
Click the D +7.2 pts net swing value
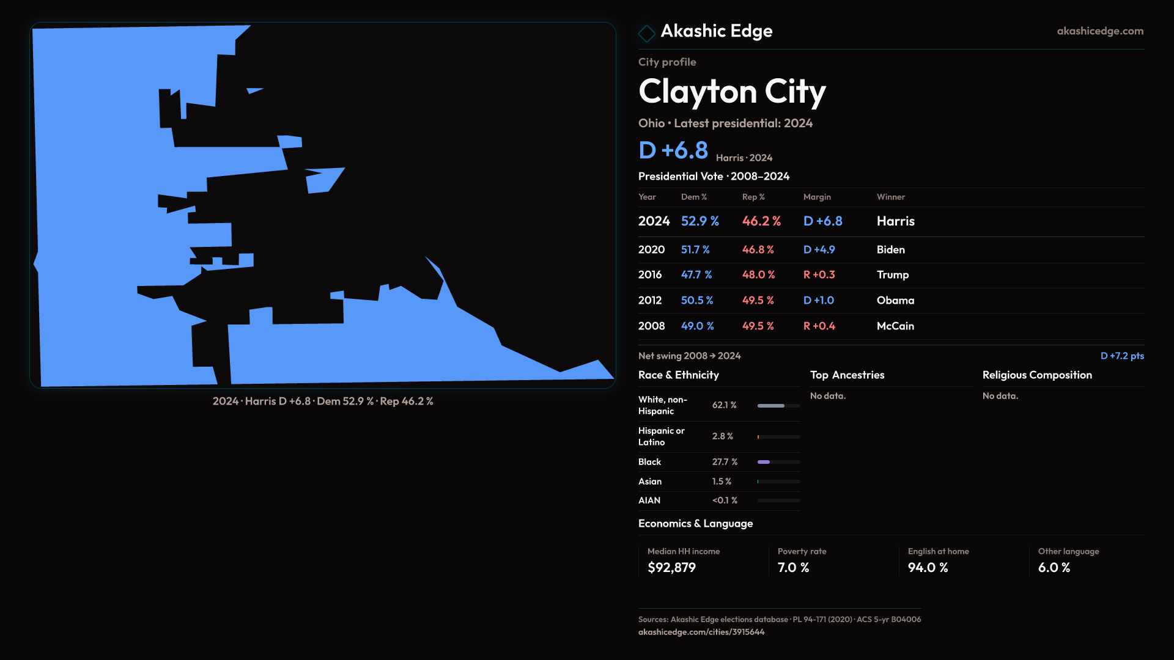coord(1121,356)
